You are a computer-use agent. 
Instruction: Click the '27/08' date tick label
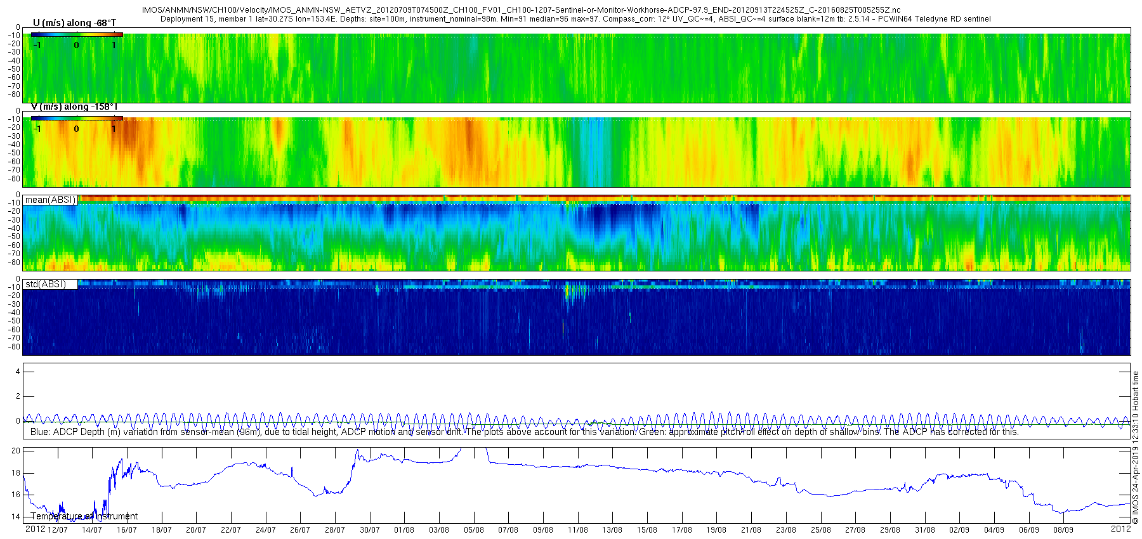(855, 530)
